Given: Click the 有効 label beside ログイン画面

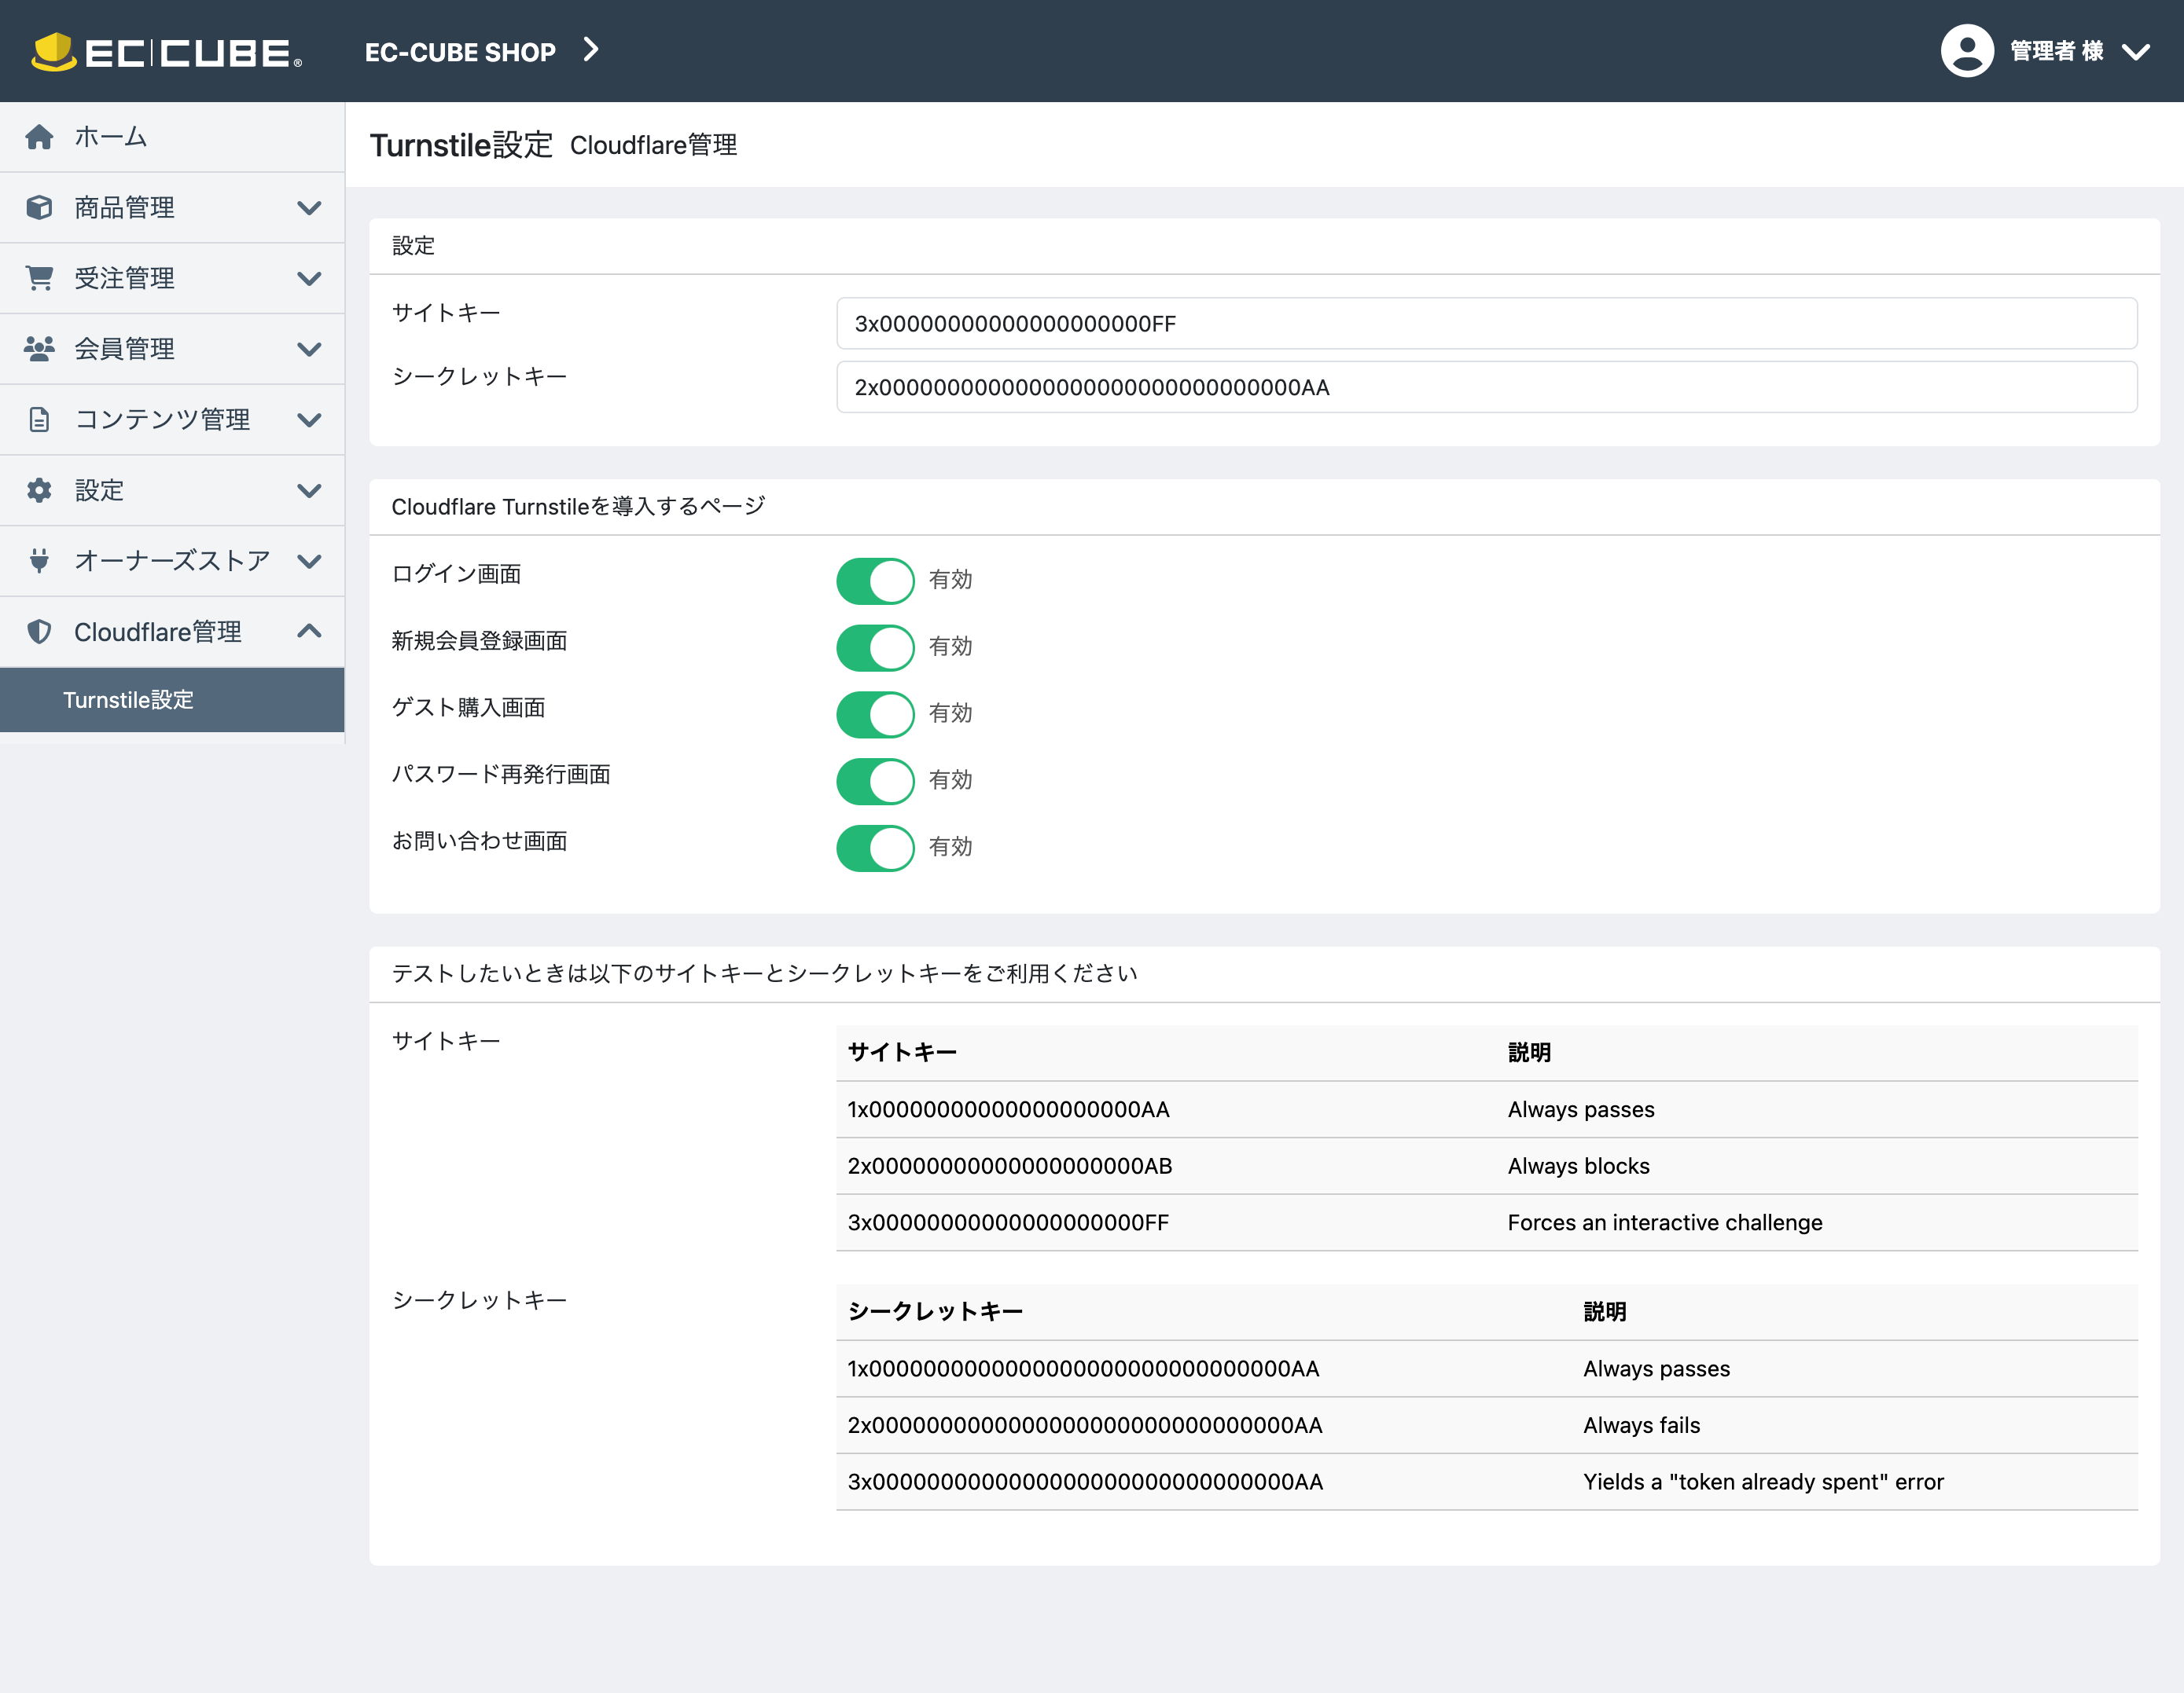Looking at the screenshot, I should (950, 580).
